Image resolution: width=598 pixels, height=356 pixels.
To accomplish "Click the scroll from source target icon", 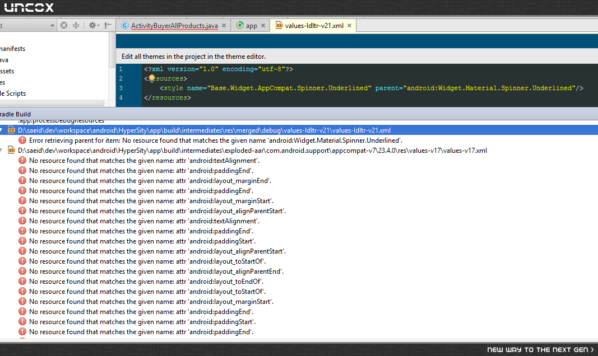I will tap(64, 26).
